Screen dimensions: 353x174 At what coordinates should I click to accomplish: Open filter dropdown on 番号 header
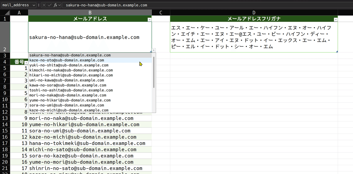[26, 62]
